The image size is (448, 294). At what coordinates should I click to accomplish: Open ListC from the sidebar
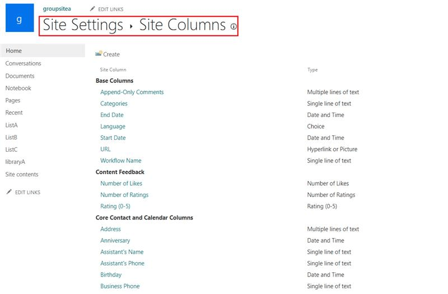[11, 150]
